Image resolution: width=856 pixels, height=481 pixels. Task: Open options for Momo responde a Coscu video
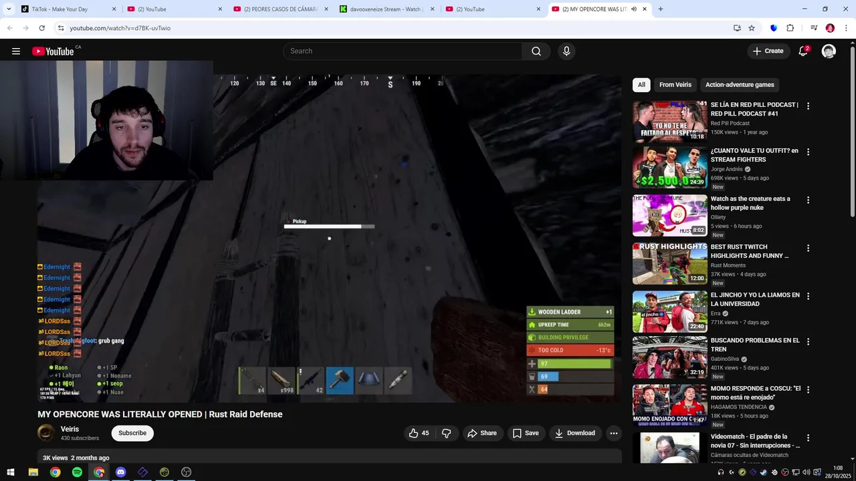click(x=808, y=389)
